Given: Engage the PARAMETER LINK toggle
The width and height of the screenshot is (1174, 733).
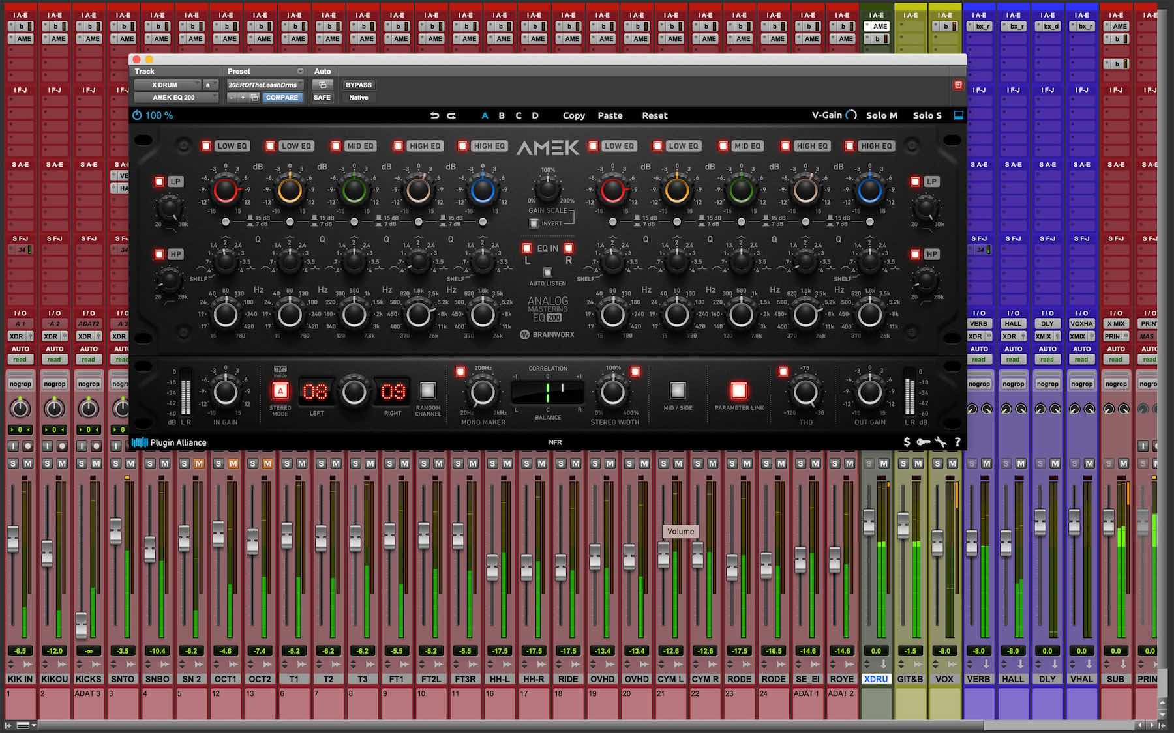Looking at the screenshot, I should coord(738,390).
